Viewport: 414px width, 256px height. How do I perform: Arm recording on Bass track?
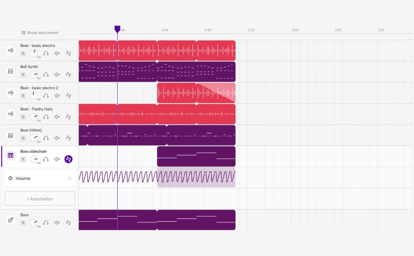point(23,223)
